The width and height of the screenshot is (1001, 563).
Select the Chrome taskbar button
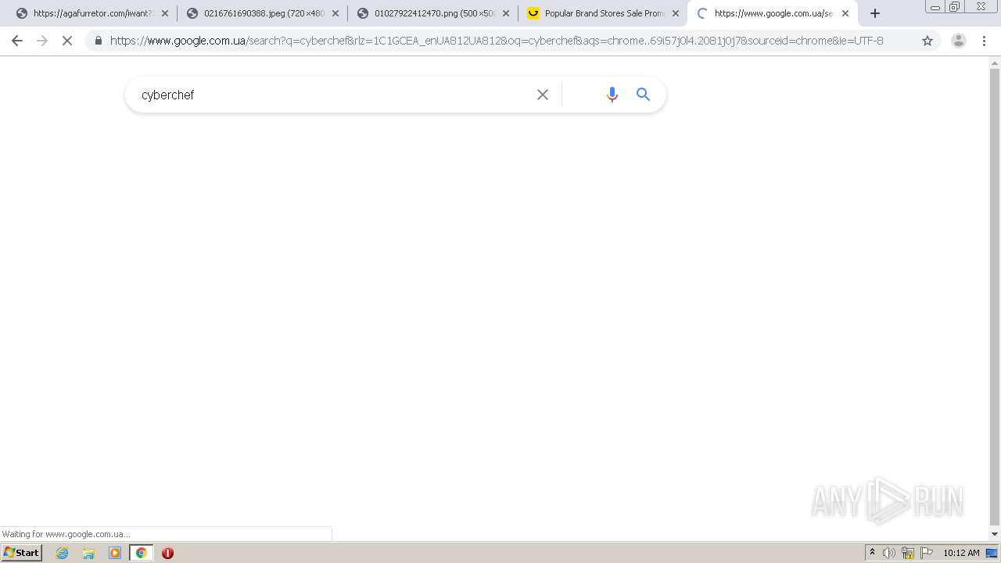pyautogui.click(x=141, y=553)
